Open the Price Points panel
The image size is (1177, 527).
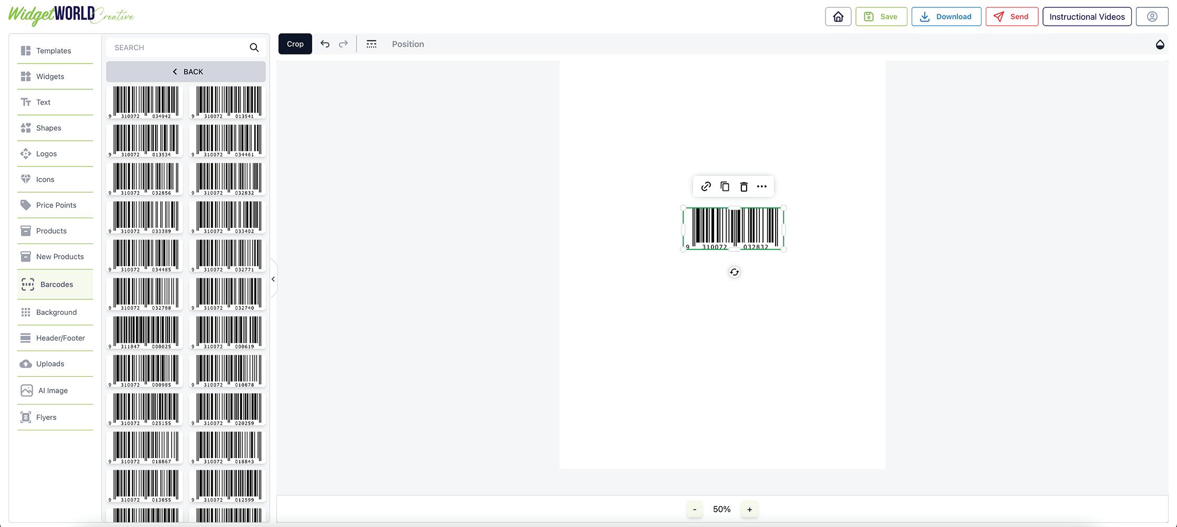[x=55, y=205]
